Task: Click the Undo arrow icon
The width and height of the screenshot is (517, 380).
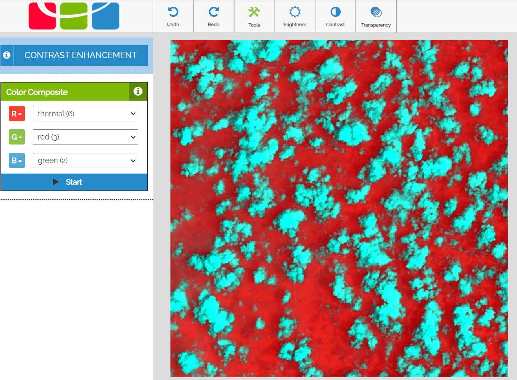Action: tap(173, 12)
